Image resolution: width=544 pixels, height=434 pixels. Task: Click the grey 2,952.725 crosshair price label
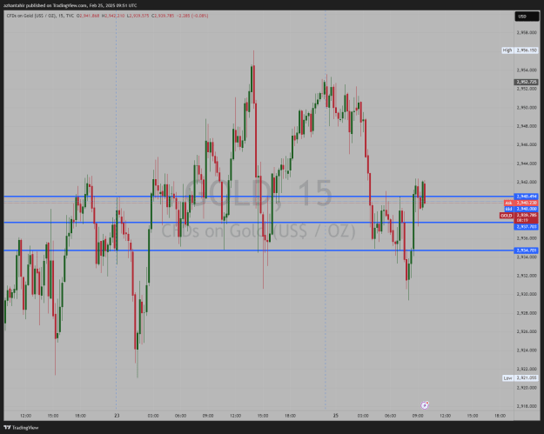[x=526, y=82]
